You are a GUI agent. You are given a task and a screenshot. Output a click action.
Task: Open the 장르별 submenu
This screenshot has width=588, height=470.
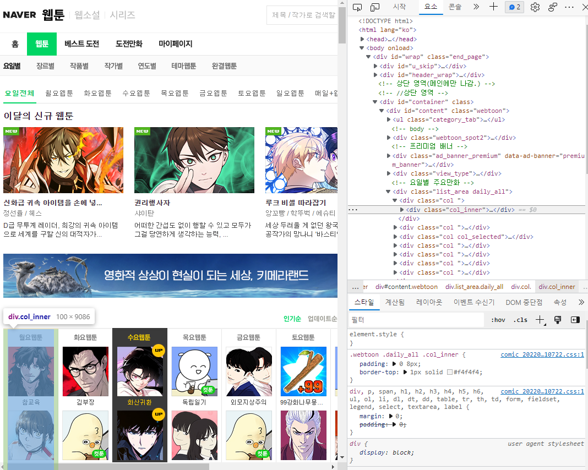[x=45, y=66]
